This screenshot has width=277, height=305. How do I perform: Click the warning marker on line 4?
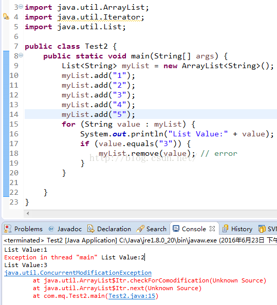pos(6,17)
